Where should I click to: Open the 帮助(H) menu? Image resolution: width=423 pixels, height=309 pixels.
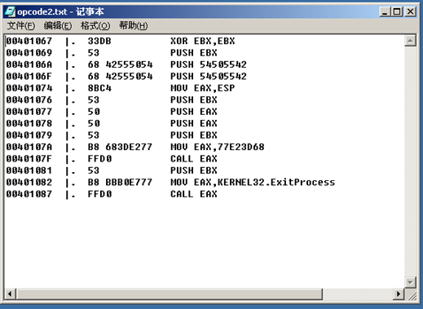tap(133, 26)
